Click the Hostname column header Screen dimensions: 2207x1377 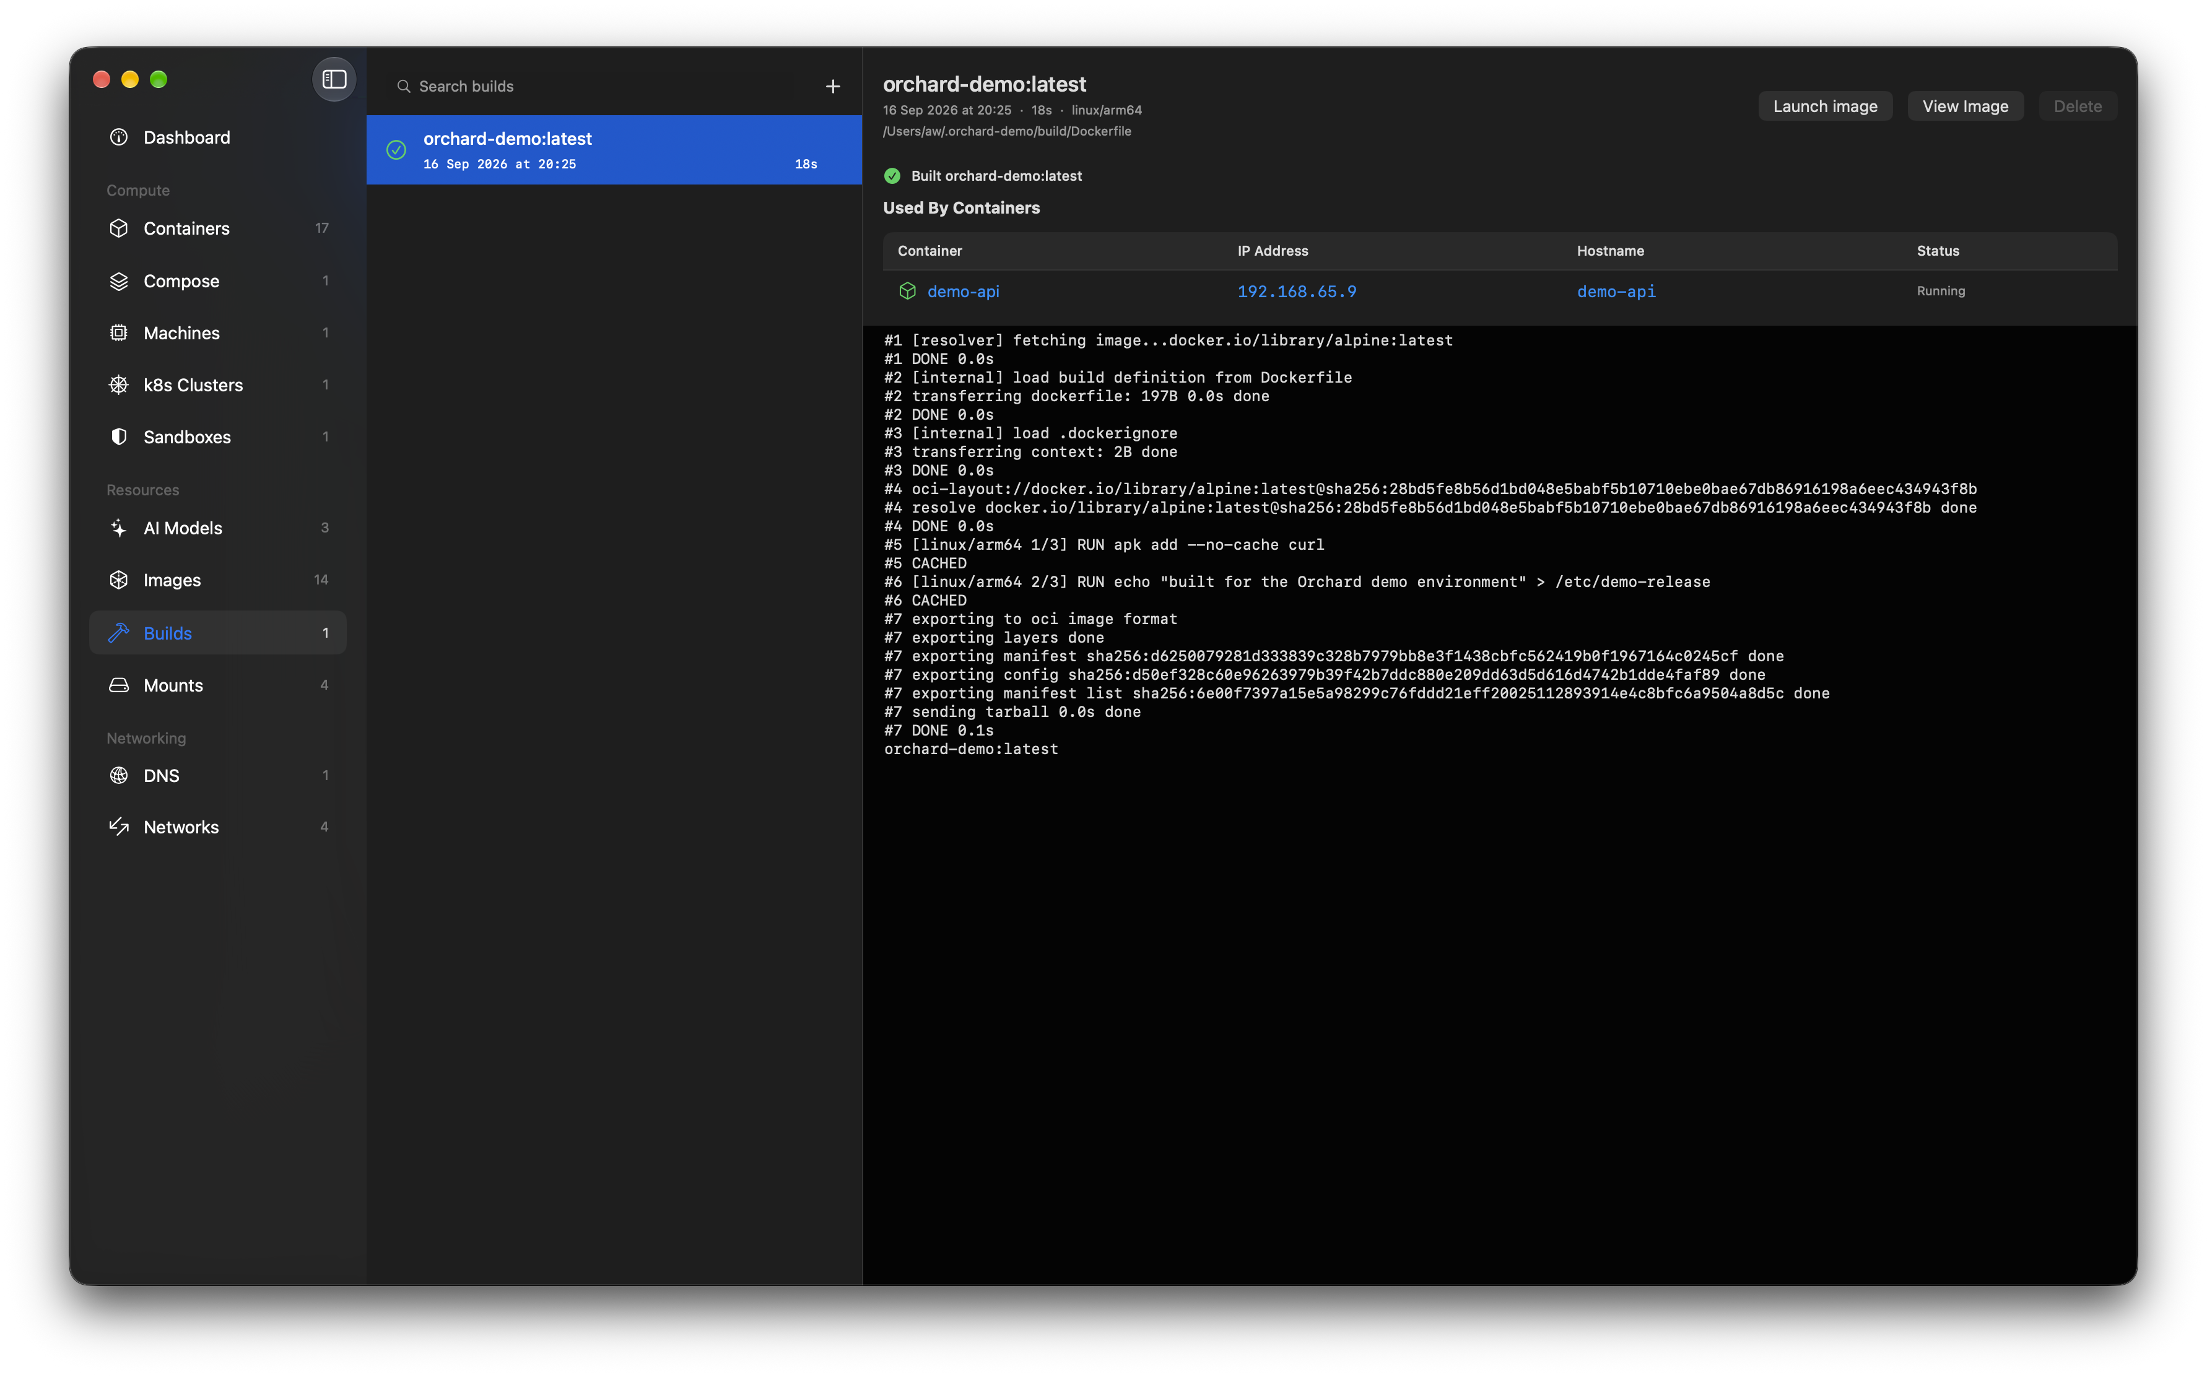[1611, 250]
